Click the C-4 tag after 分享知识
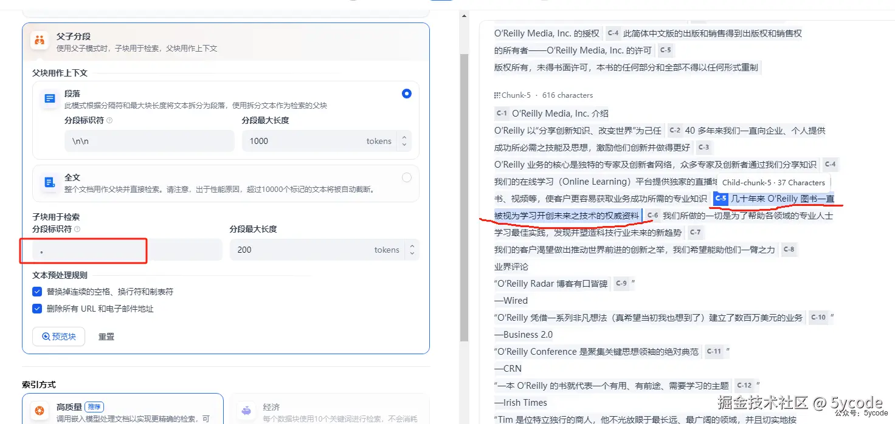This screenshot has width=895, height=424. (830, 165)
